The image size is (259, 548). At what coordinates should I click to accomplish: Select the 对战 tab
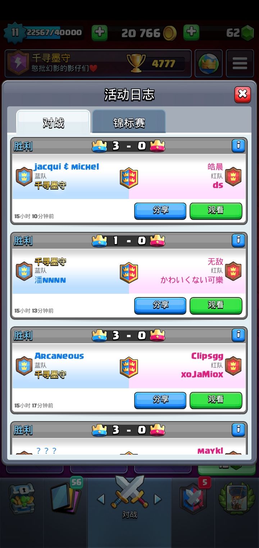coord(53,123)
